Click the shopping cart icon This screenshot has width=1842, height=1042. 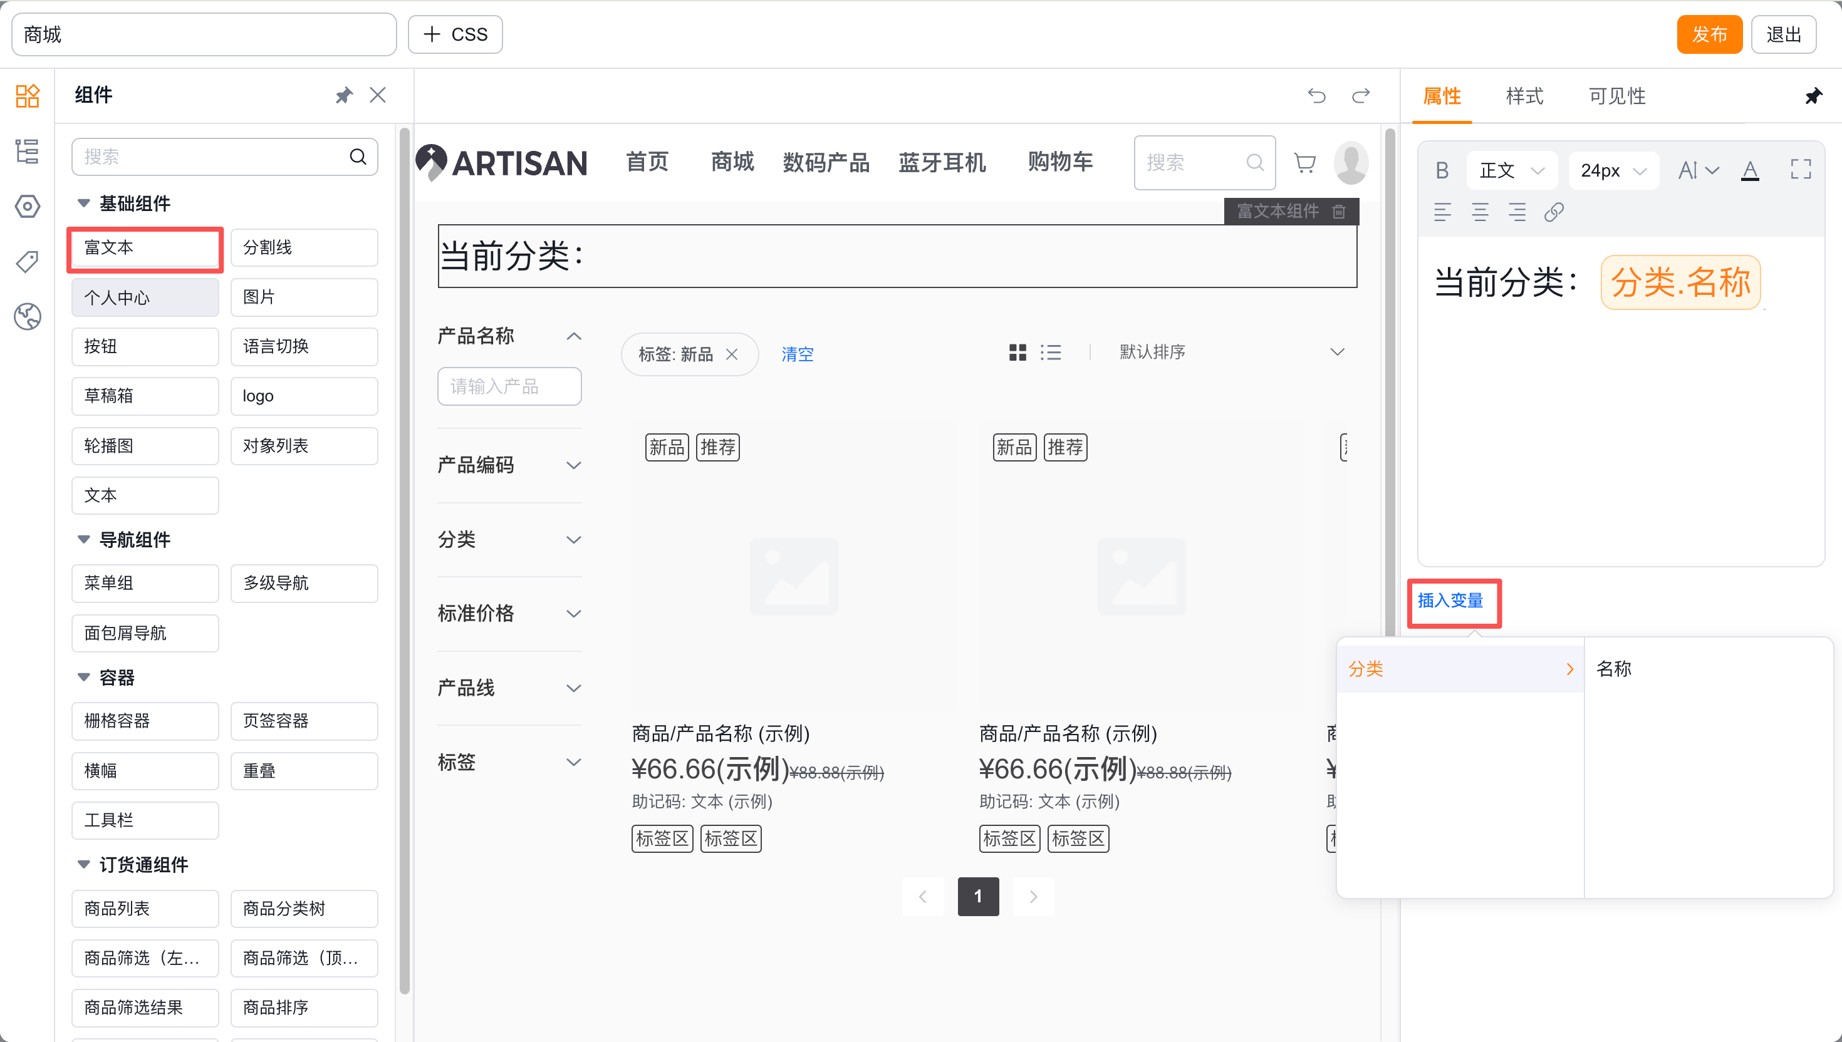pyautogui.click(x=1304, y=163)
